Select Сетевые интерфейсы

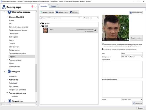pos(17,53)
